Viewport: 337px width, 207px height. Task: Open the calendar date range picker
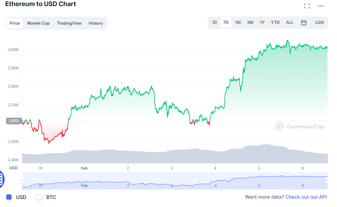click(304, 22)
